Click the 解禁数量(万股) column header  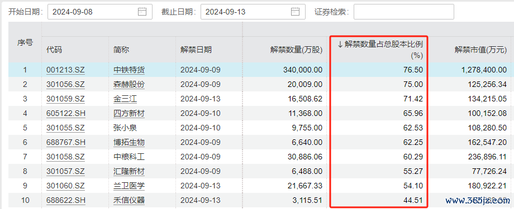296,50
